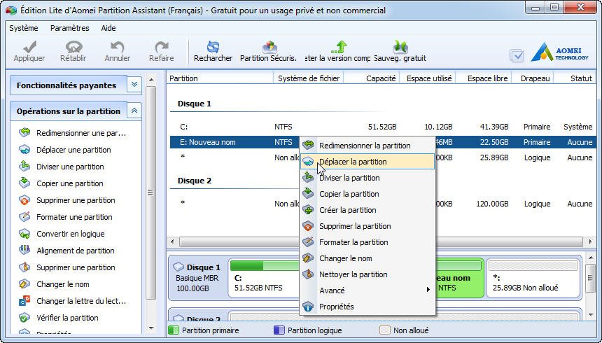Choose Déplacer la partition from context menu

tap(367, 162)
